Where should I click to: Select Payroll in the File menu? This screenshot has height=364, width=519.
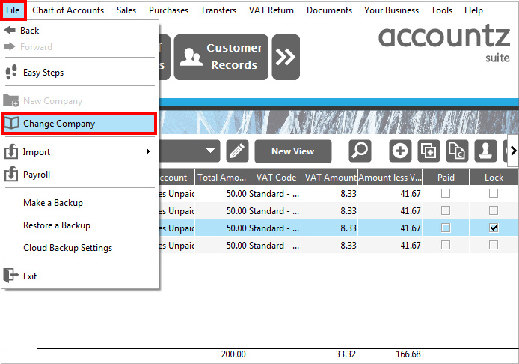tap(79, 175)
